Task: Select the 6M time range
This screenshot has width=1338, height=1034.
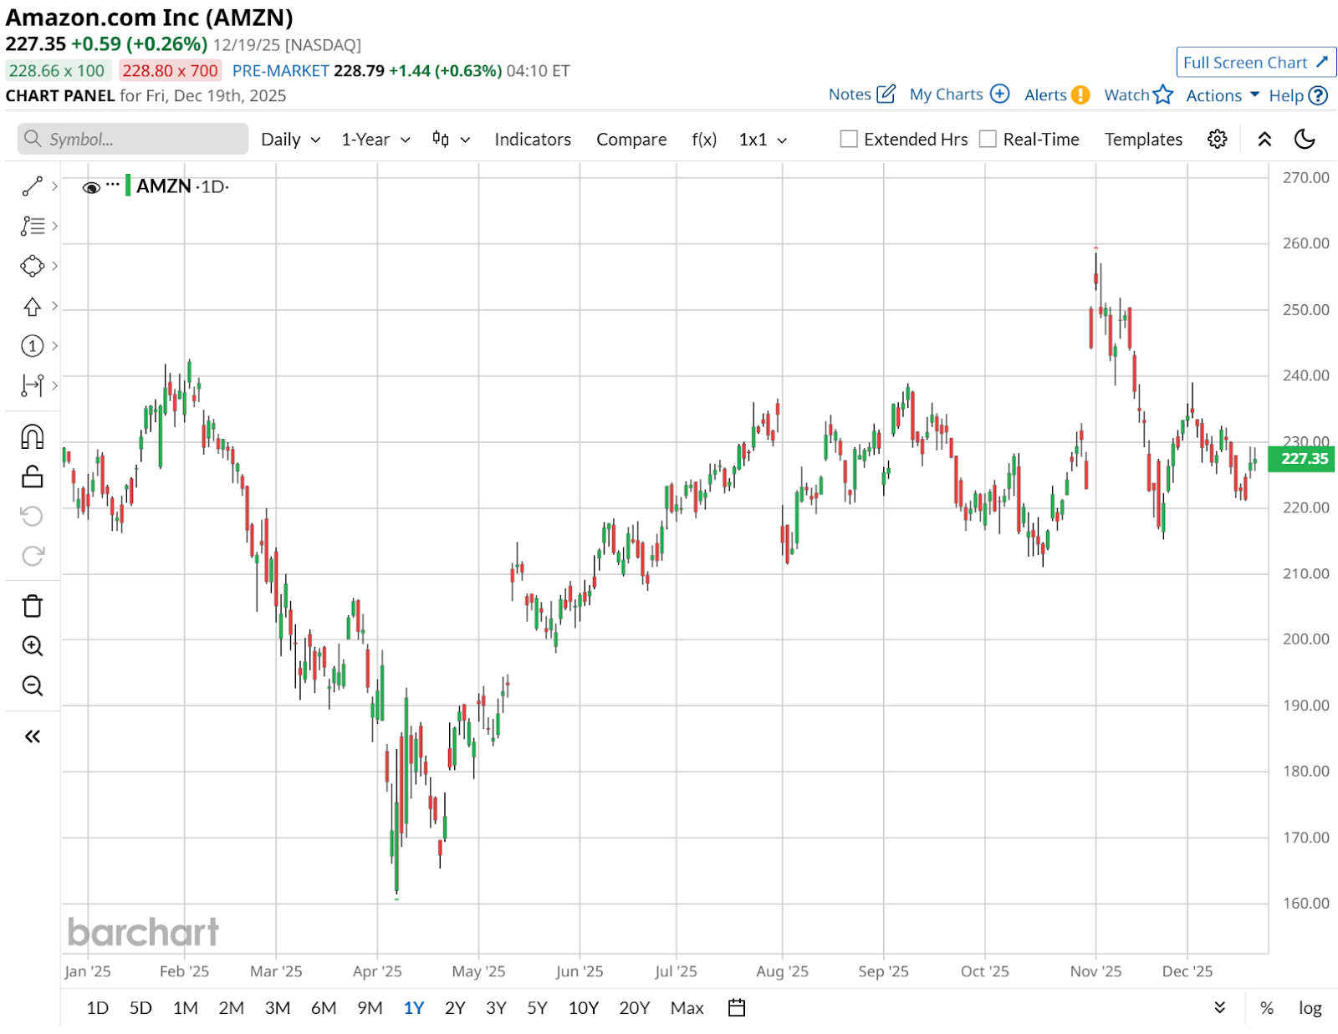Action: [324, 1008]
